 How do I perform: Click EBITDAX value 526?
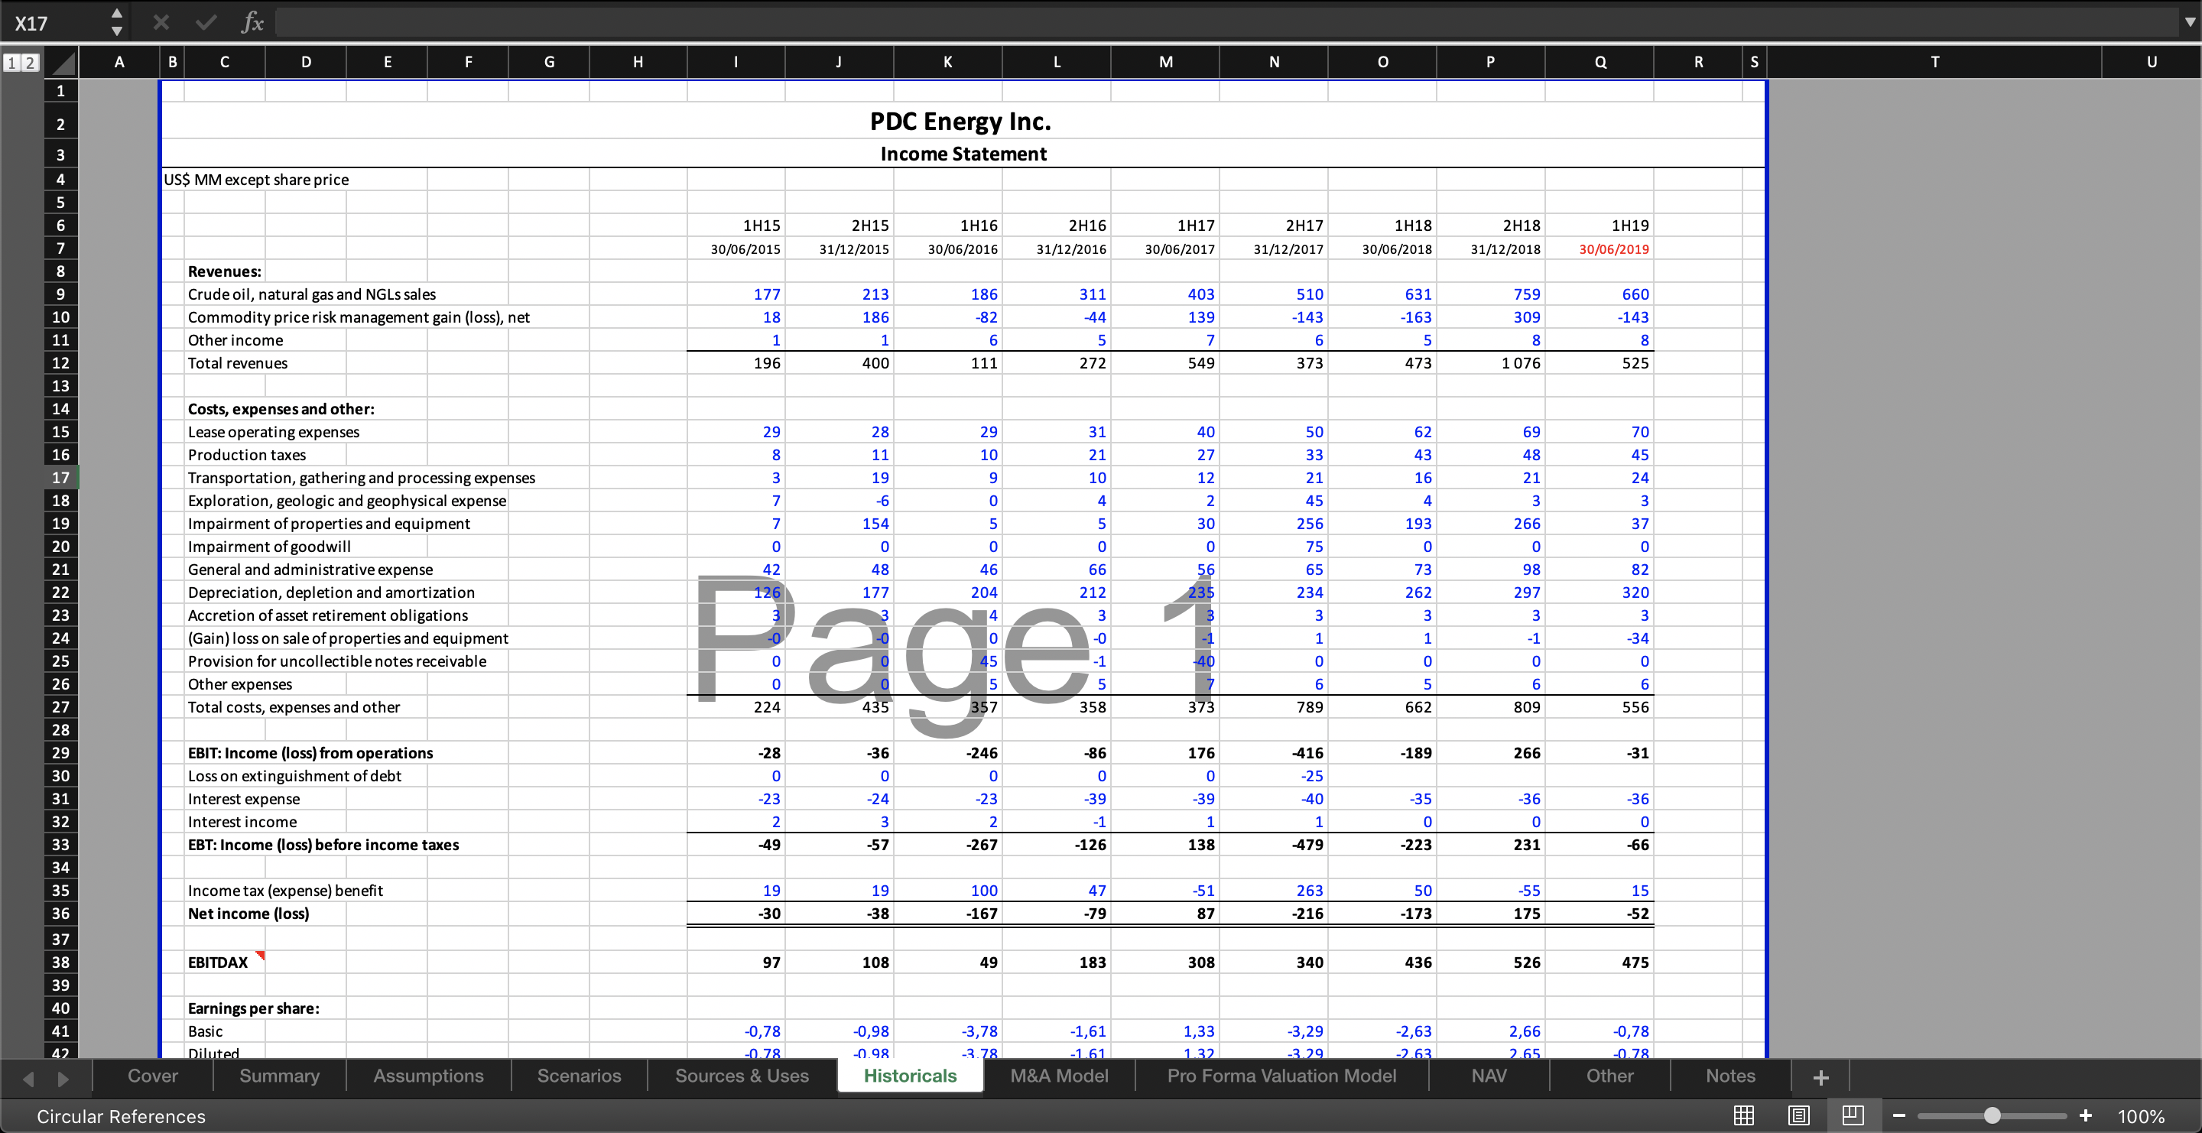point(1491,962)
